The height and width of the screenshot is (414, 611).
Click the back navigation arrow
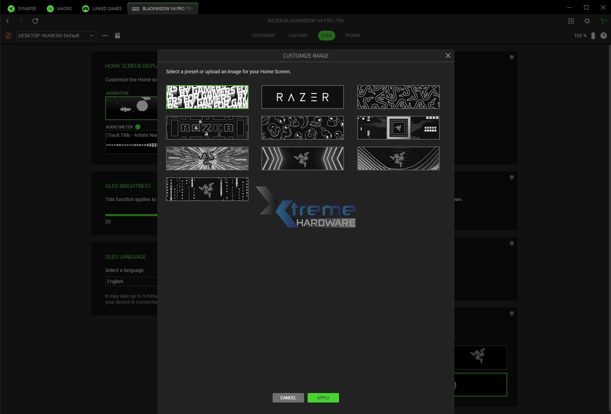tap(7, 21)
